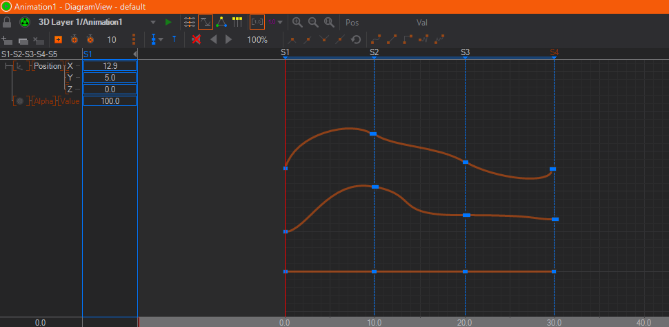Toggle the bracketed 1.0 value display button

257,22
